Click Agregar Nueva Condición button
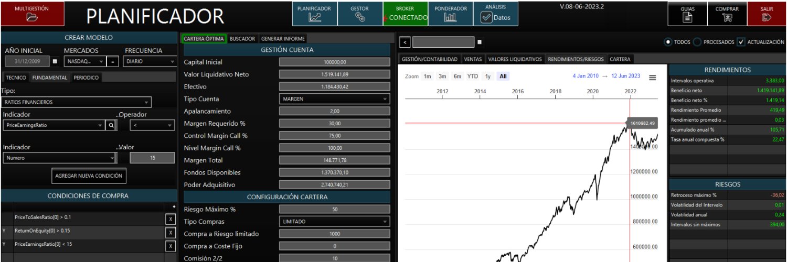The width and height of the screenshot is (787, 262). coord(89,176)
